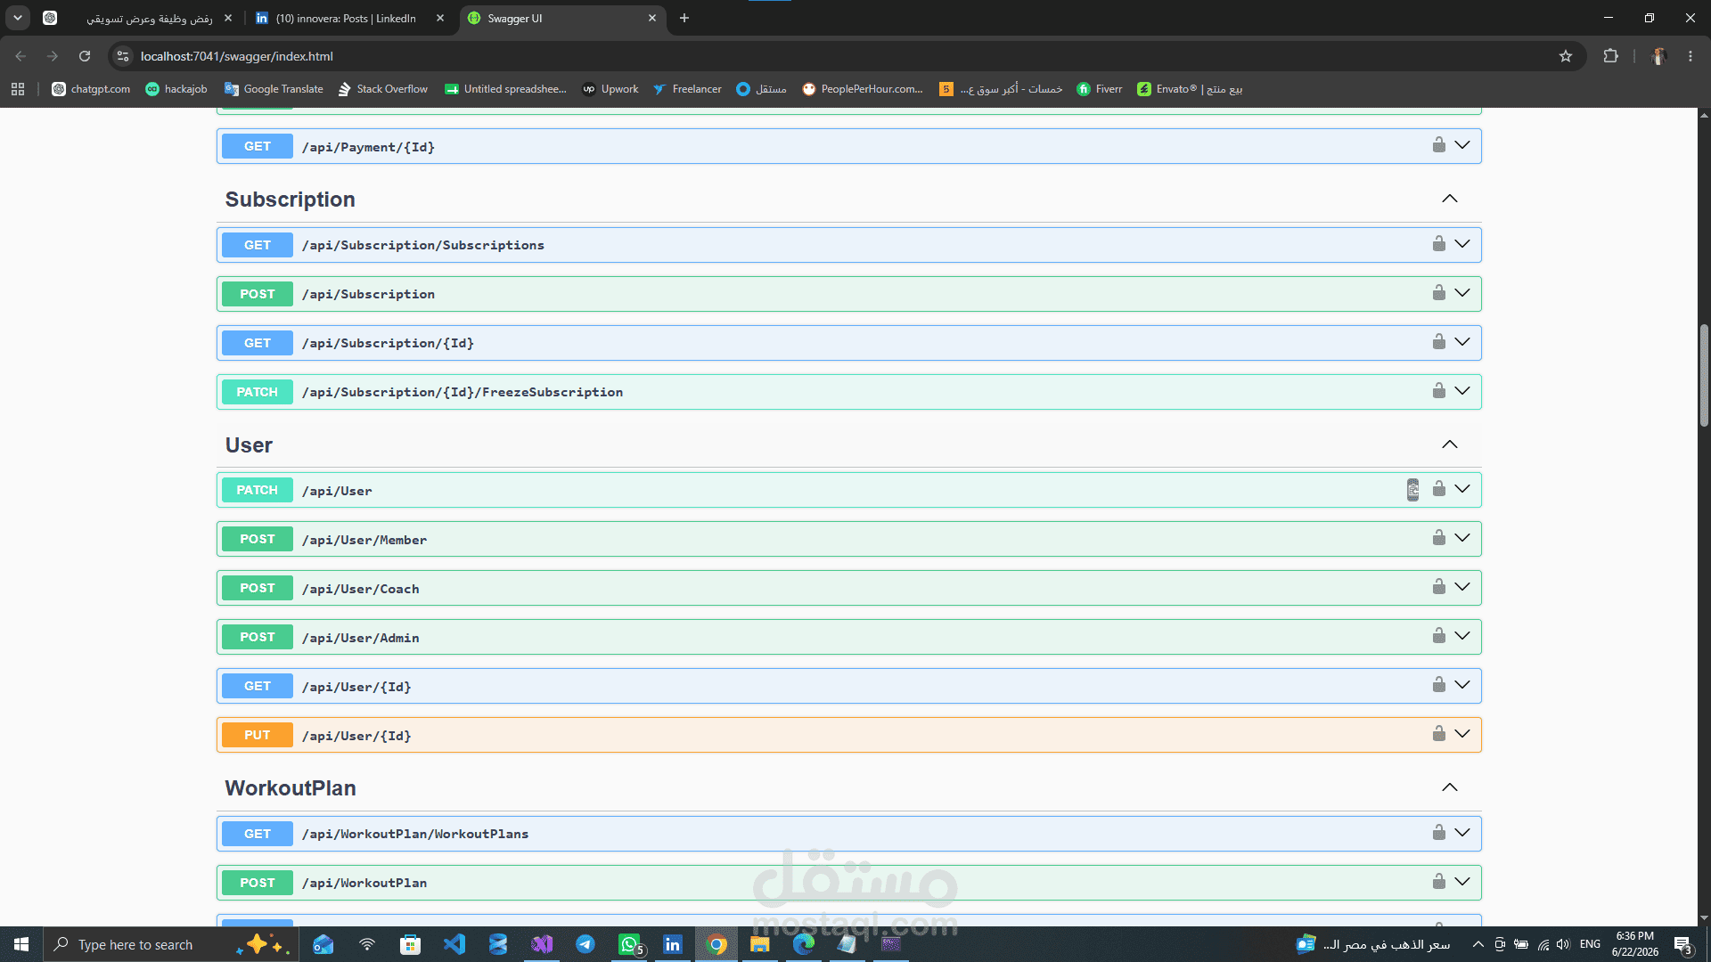Reload the Swagger page
Viewport: 1711px width, 962px height.
[85, 56]
